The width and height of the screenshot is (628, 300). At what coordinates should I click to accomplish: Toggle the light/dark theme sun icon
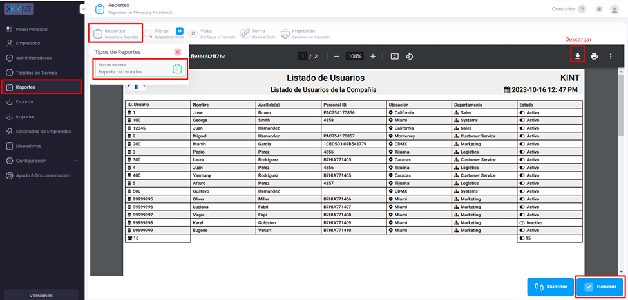click(599, 9)
